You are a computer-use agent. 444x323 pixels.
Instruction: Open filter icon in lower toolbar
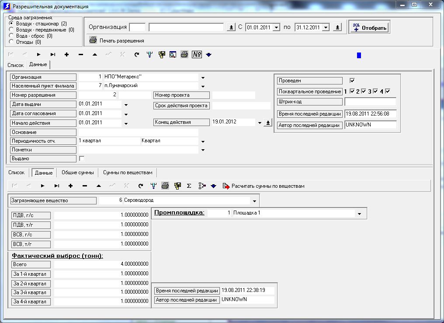[153, 186]
